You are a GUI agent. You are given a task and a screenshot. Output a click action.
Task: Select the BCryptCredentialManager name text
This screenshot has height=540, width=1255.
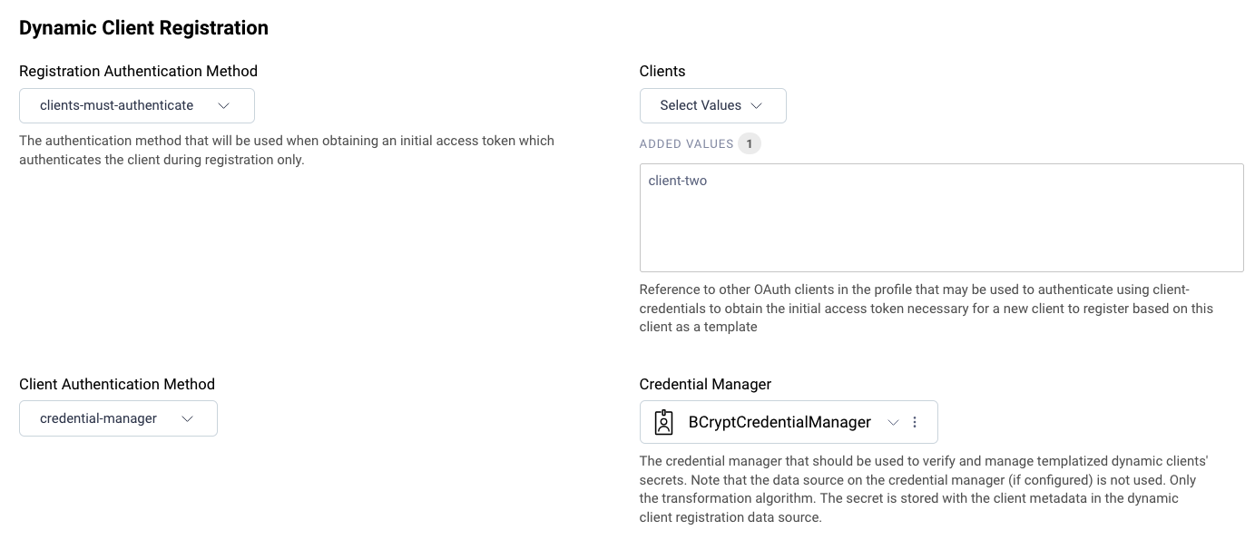[x=779, y=422]
